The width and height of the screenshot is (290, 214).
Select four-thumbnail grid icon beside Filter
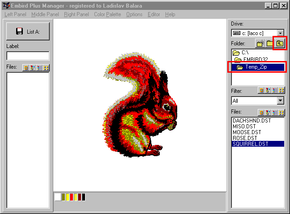click(281, 91)
